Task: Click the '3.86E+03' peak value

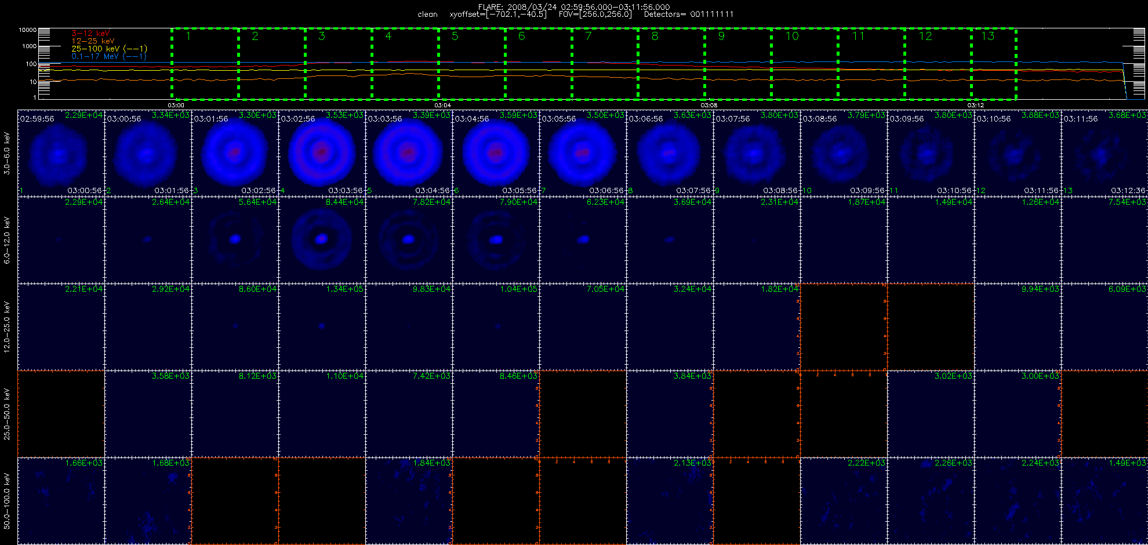Action: [1040, 115]
